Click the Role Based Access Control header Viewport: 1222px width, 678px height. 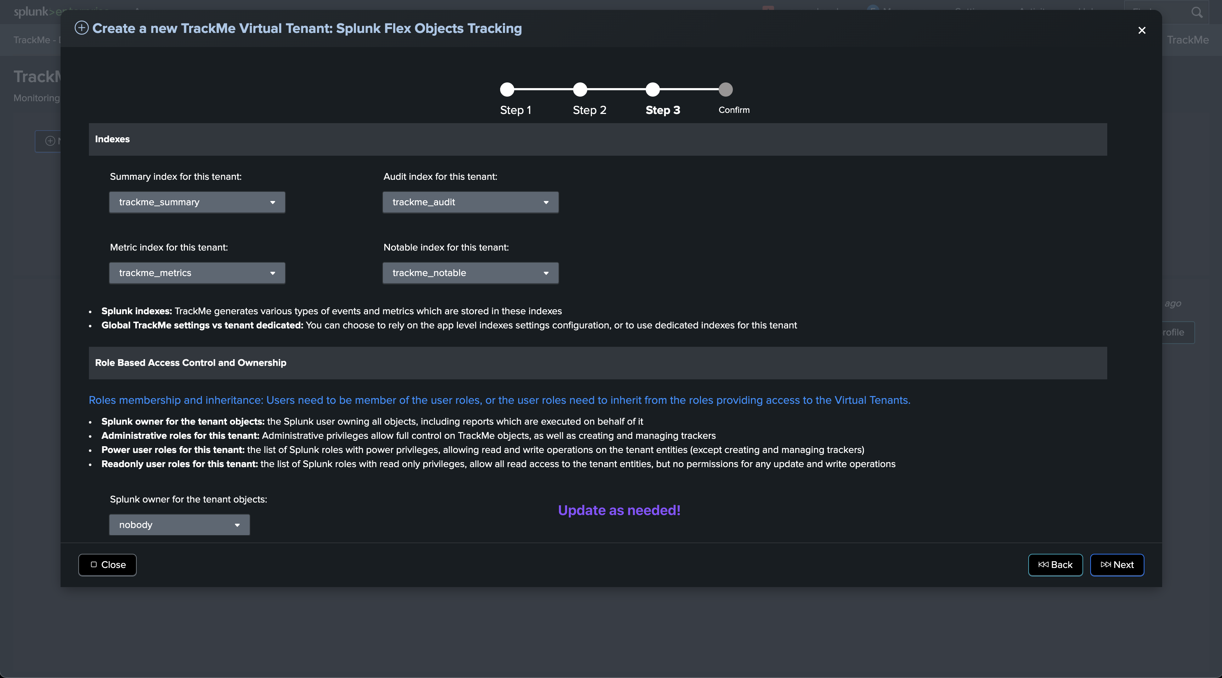point(598,363)
